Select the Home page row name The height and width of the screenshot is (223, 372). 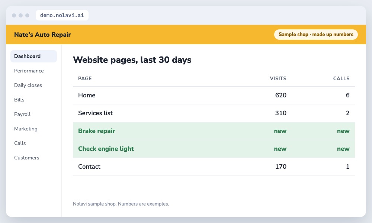pos(87,95)
